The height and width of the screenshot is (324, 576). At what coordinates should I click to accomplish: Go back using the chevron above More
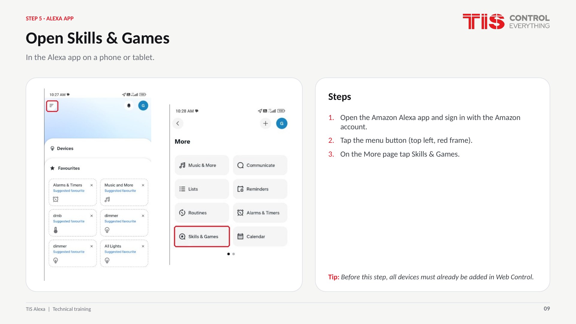(178, 123)
